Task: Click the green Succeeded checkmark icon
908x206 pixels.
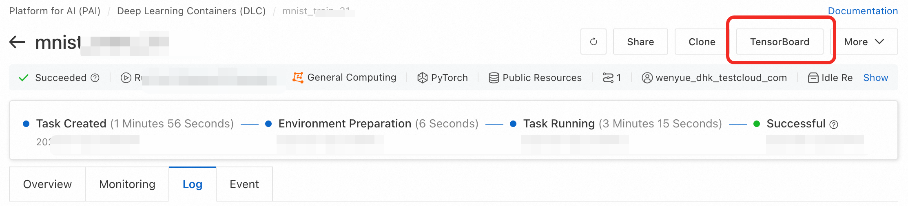Action: click(x=24, y=78)
